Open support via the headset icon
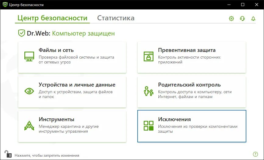 (x=242, y=19)
